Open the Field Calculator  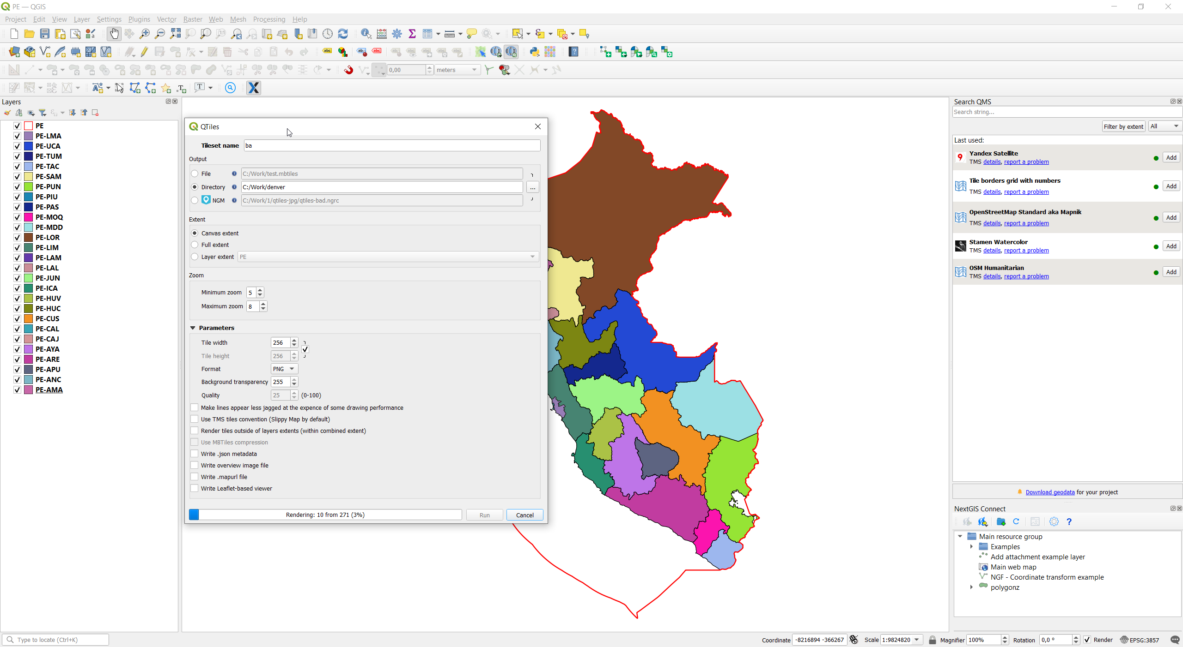tap(381, 34)
